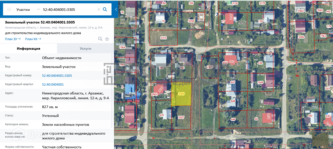Switch to Информация tab
Viewport: 333px width, 149px height.
pyautogui.click(x=28, y=48)
